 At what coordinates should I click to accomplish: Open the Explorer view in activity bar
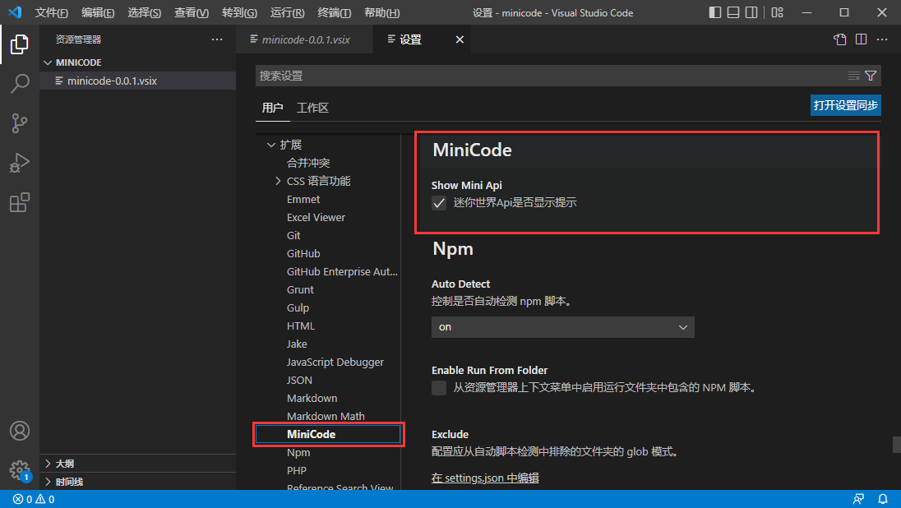click(20, 44)
